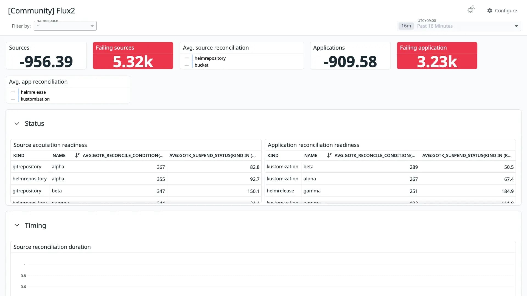Select the Sources value -956.39

tap(46, 61)
